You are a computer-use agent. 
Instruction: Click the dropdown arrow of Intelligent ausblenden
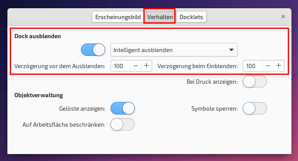coord(231,50)
